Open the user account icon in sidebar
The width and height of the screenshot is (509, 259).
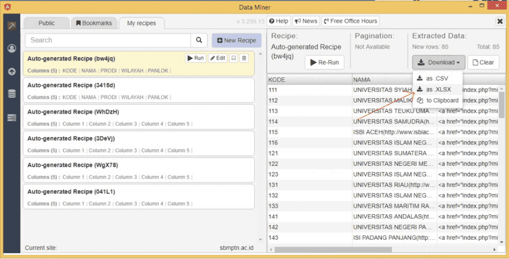click(11, 49)
